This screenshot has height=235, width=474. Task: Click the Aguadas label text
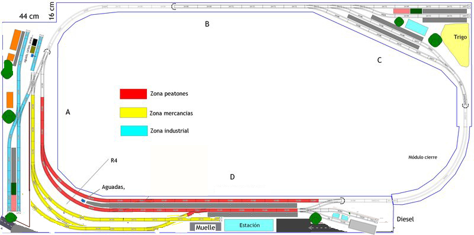[x=114, y=186]
